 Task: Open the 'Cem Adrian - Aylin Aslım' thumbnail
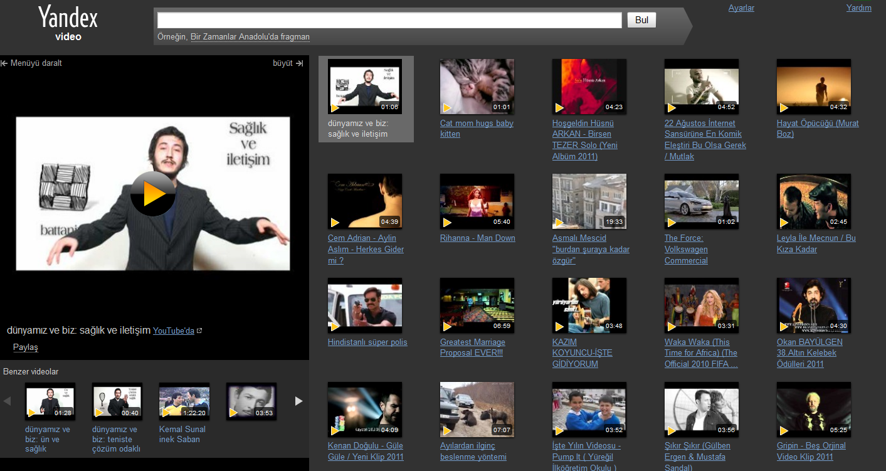(365, 201)
